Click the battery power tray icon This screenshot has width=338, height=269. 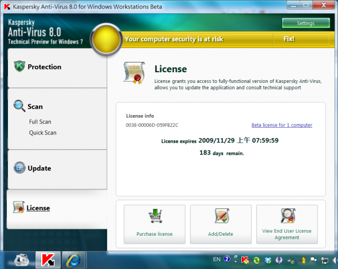[x=302, y=261]
